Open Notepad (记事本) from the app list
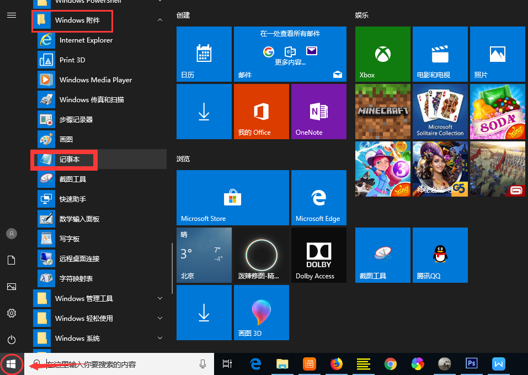The image size is (528, 375). [x=70, y=159]
